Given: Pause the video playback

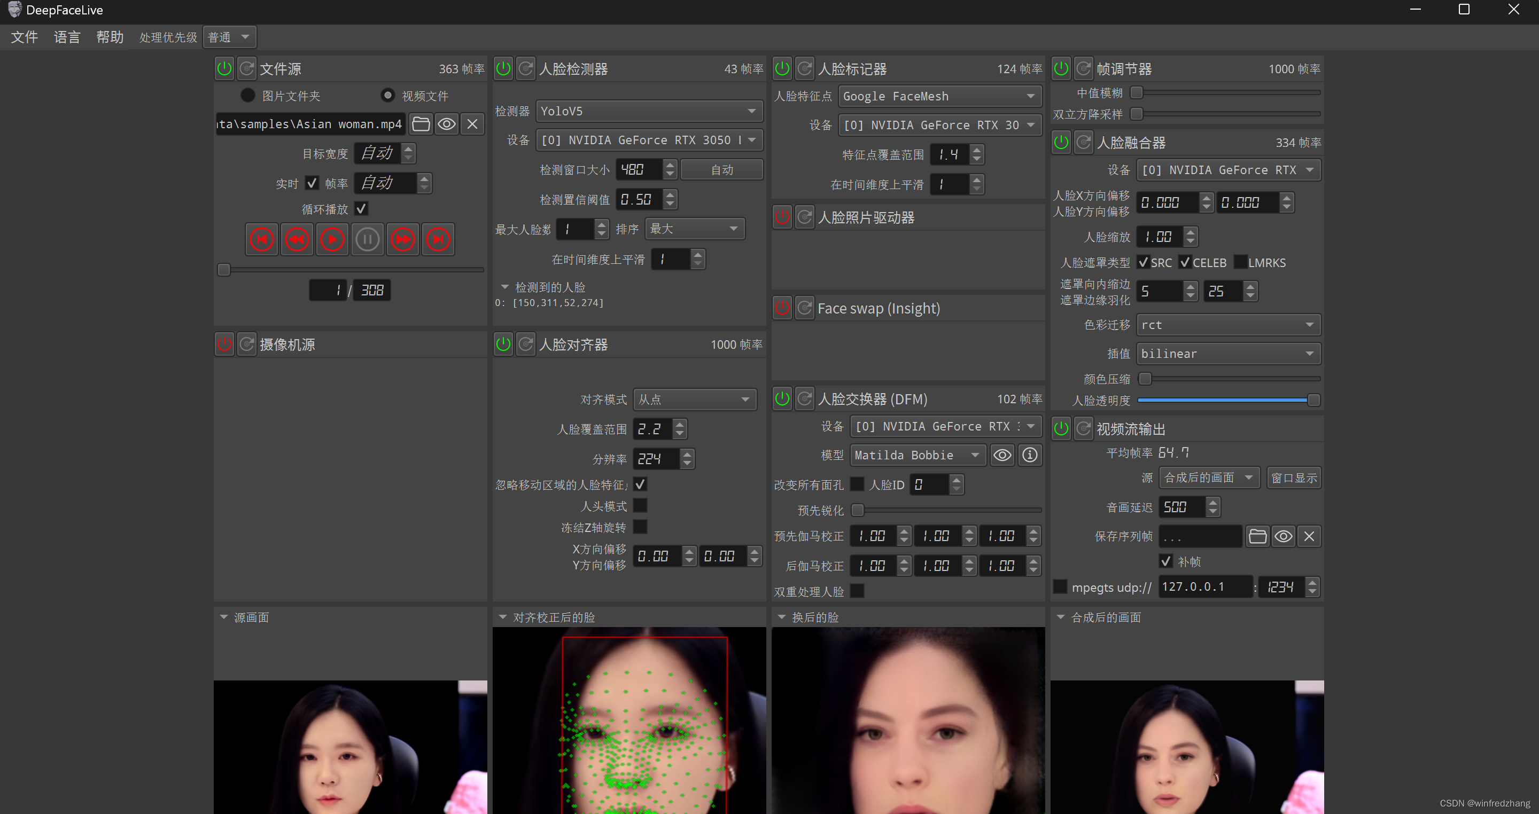Looking at the screenshot, I should click(367, 239).
